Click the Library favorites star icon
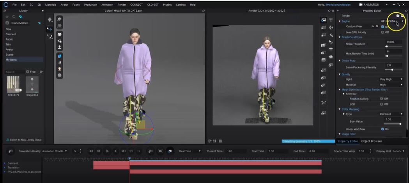This screenshot has height=183, width=409. tap(7, 17)
